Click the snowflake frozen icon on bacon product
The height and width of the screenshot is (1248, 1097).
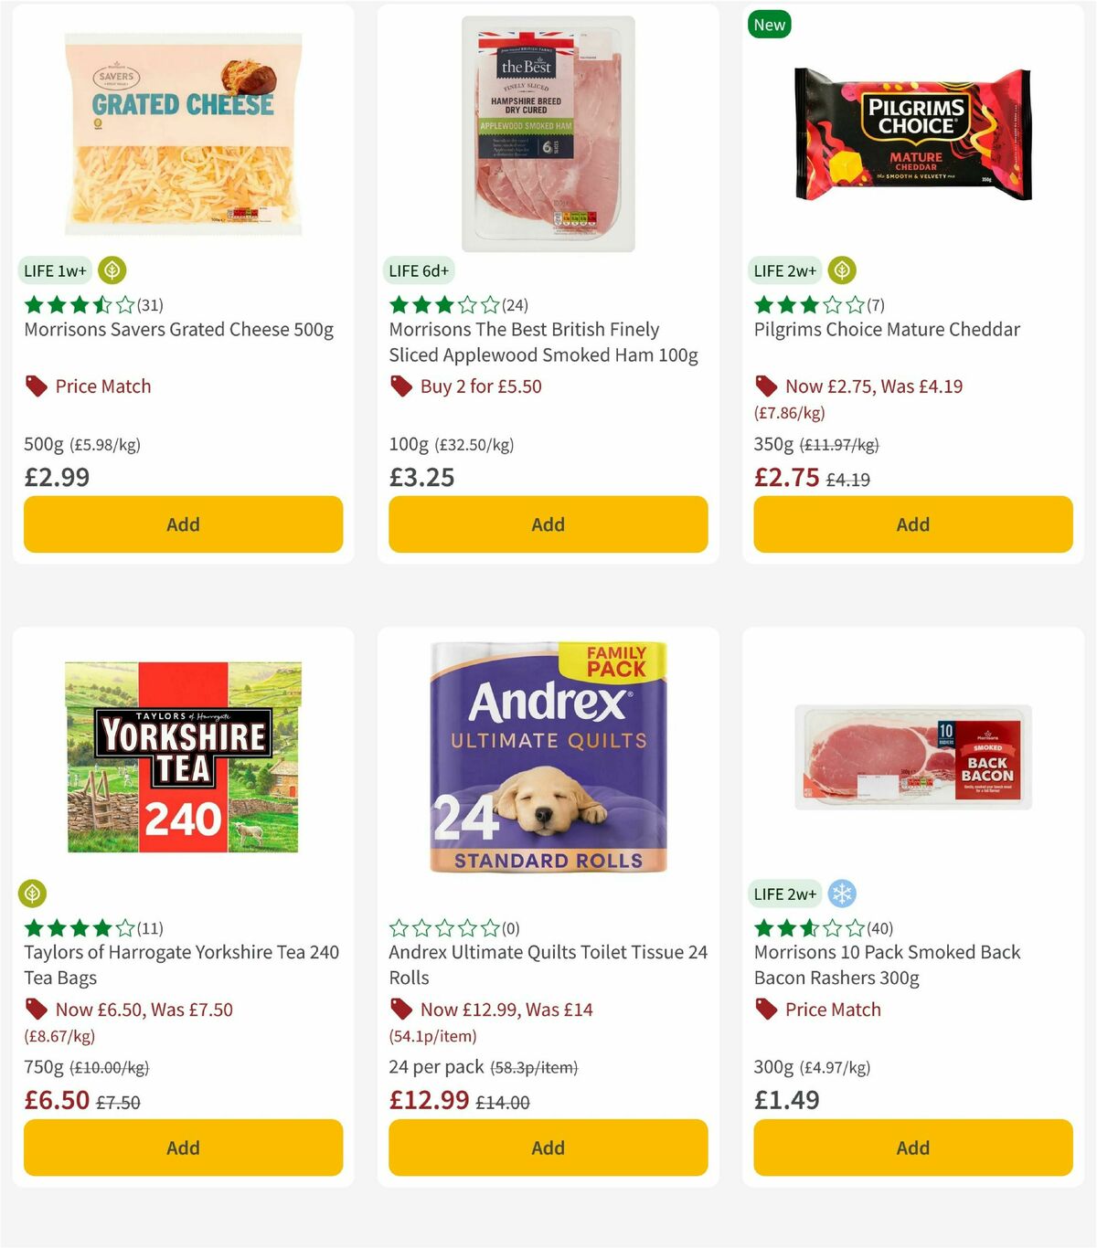point(841,893)
